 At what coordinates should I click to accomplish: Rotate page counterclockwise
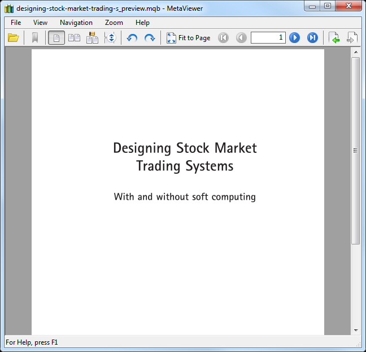(x=132, y=38)
